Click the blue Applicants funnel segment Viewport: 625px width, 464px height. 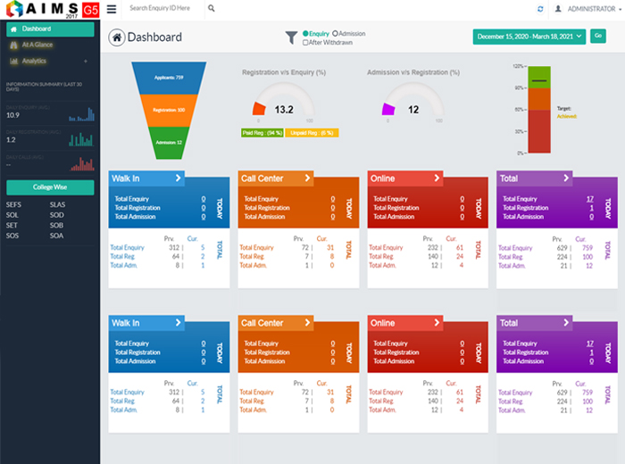(x=169, y=78)
